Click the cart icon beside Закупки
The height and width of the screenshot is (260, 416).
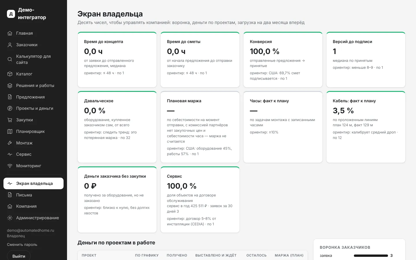[x=10, y=120]
